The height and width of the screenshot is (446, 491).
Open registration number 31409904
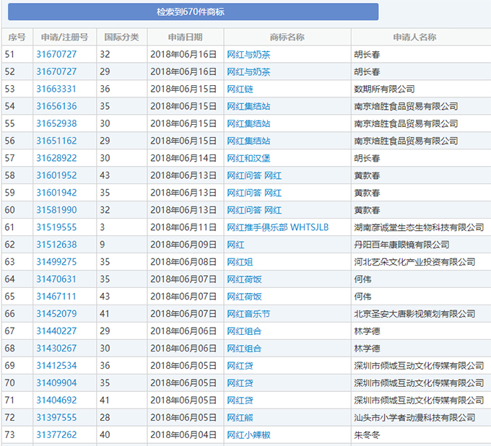click(56, 382)
